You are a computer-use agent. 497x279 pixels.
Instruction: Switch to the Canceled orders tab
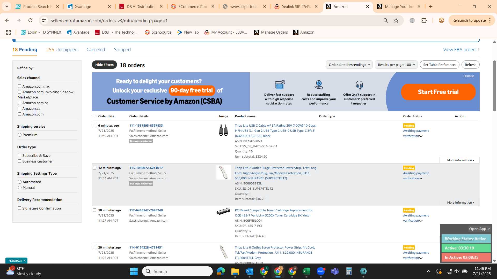pyautogui.click(x=96, y=50)
